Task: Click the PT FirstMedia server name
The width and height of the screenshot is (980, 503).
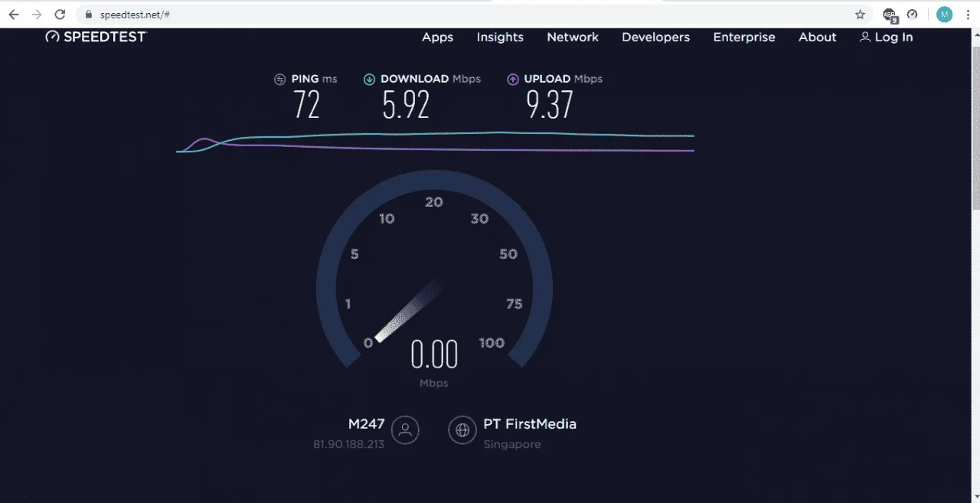Action: pos(530,423)
